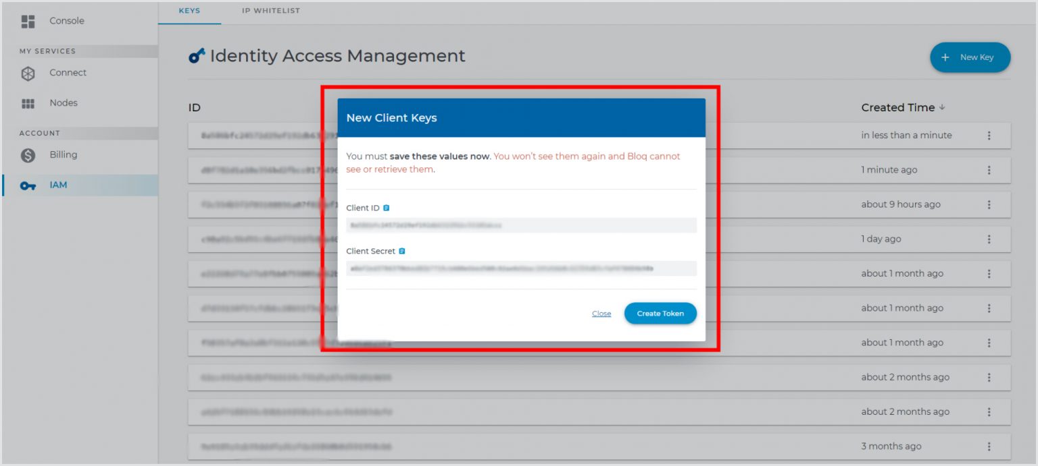Select the IAM key icon in sidebar
1038x466 pixels.
click(x=28, y=184)
